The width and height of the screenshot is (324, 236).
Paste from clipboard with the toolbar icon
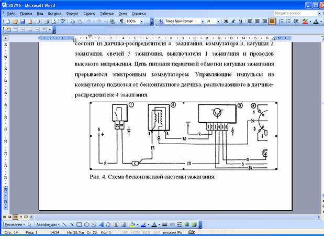[x=80, y=22]
